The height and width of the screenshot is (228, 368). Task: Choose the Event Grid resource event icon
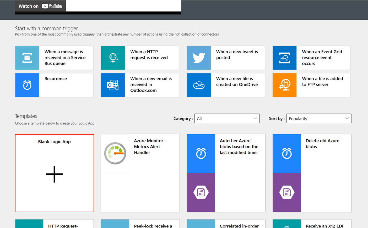pyautogui.click(x=285, y=58)
